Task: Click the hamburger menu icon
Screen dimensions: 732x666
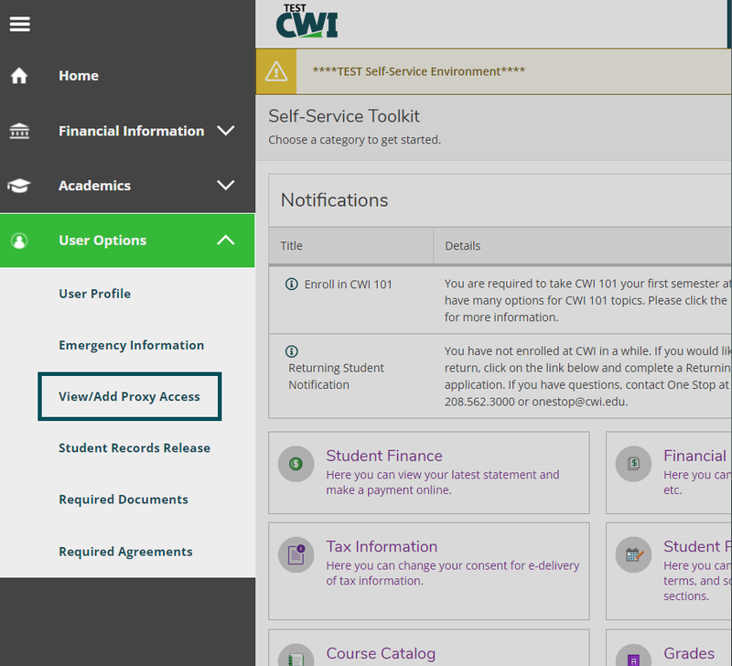Action: pyautogui.click(x=19, y=24)
